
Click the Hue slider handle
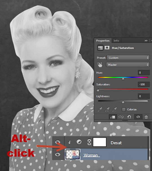pyautogui.click(x=123, y=79)
